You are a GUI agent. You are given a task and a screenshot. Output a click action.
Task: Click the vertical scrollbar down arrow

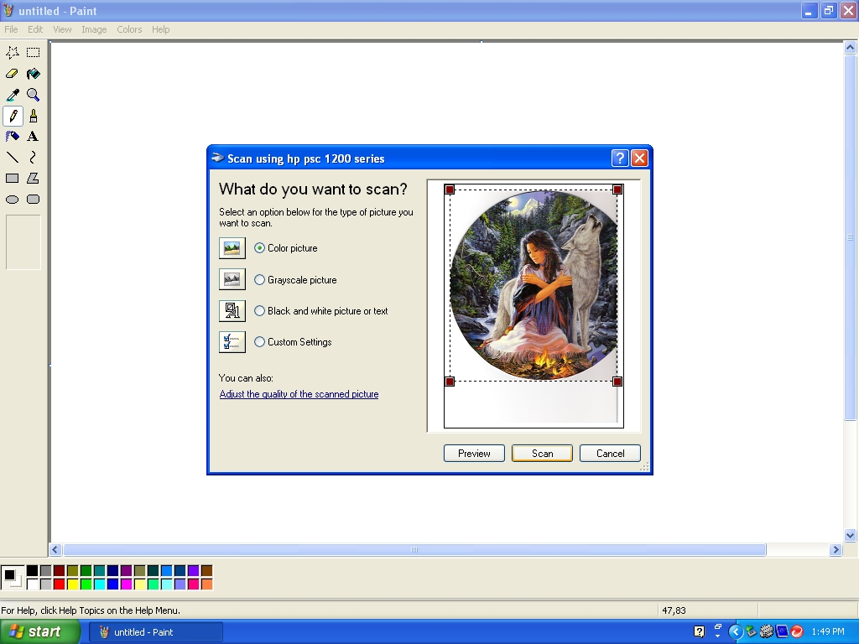(851, 536)
